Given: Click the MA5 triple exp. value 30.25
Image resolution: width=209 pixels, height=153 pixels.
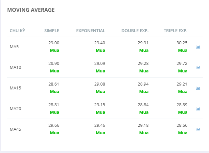Looking at the screenshot, I should point(182,43).
